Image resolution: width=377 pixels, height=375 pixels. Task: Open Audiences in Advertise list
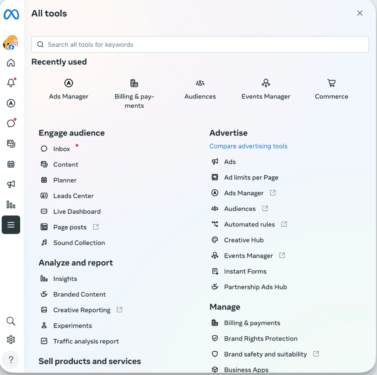pos(233,208)
